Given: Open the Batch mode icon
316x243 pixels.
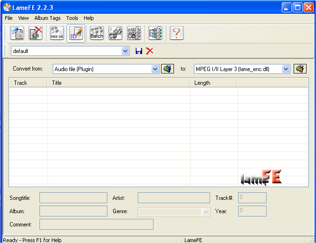Looking at the screenshot, I should (97, 33).
